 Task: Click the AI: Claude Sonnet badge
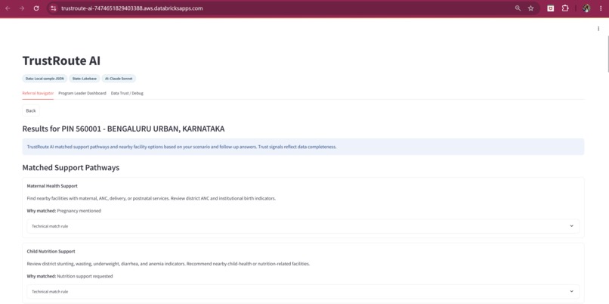tap(119, 79)
